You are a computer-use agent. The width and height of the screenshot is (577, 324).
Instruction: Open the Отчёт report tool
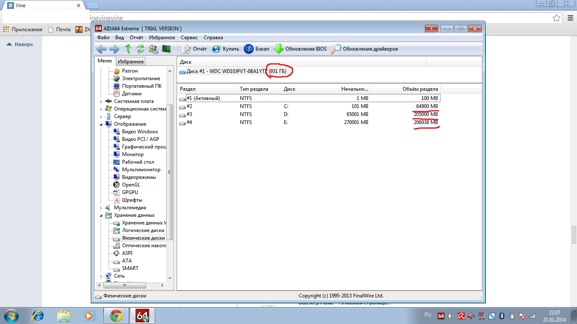tap(194, 49)
